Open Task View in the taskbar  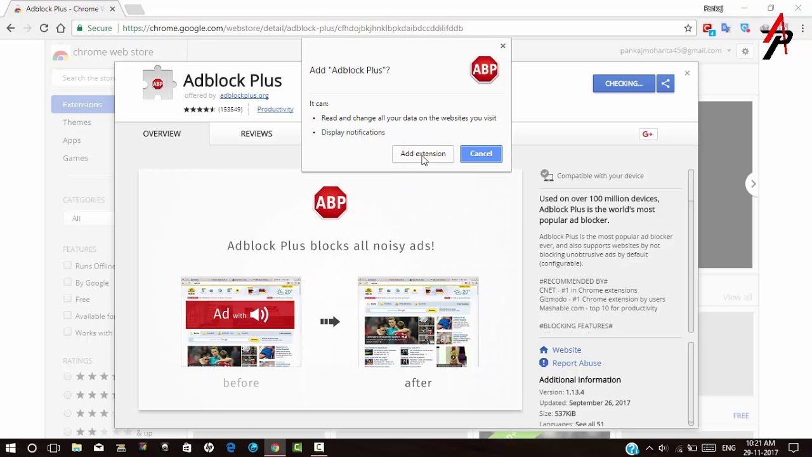tap(54, 447)
